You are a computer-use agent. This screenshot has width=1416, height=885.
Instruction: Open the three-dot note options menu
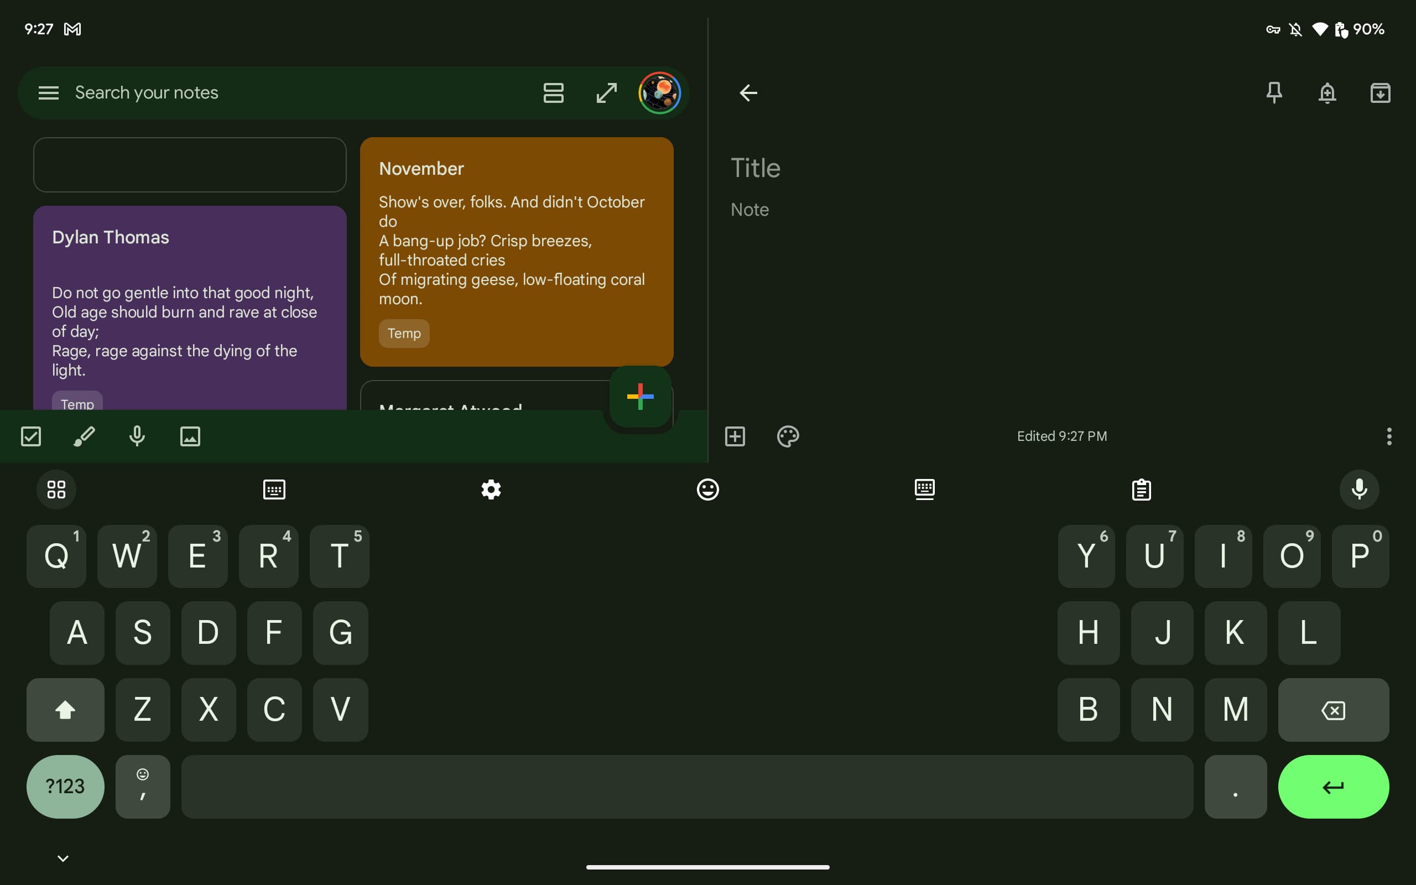tap(1388, 436)
